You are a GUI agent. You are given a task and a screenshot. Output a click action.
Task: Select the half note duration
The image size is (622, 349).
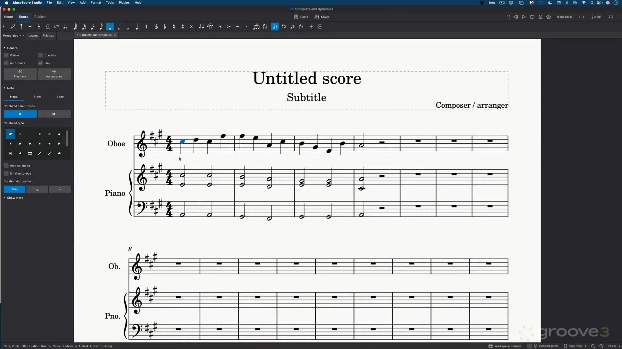point(119,27)
